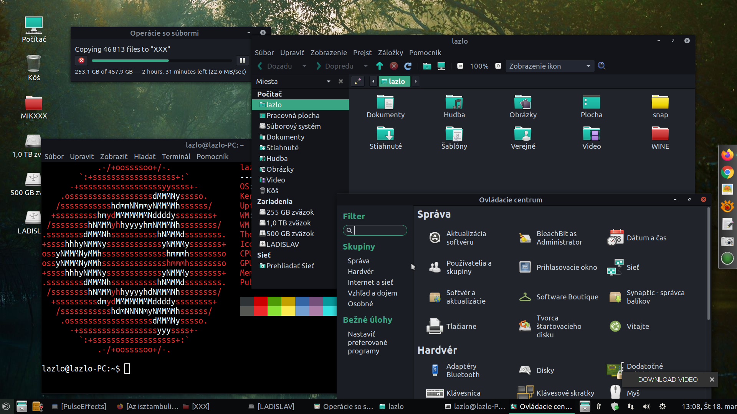This screenshot has height=414, width=737.
Task: Open the Dozadu history dropdown arrow
Action: point(304,66)
